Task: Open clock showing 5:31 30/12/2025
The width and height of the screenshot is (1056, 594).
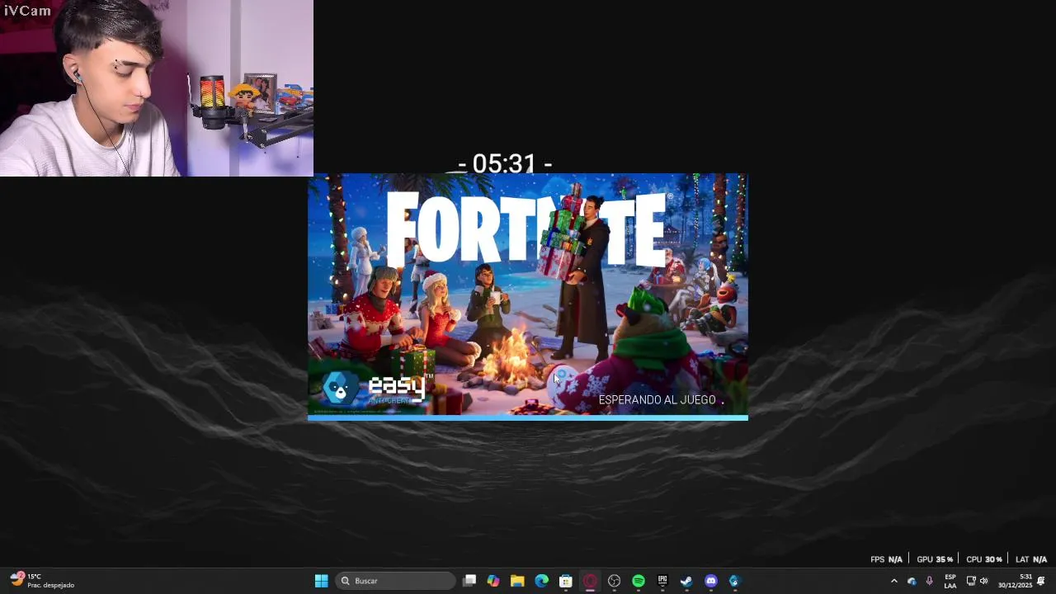Action: click(x=1015, y=581)
